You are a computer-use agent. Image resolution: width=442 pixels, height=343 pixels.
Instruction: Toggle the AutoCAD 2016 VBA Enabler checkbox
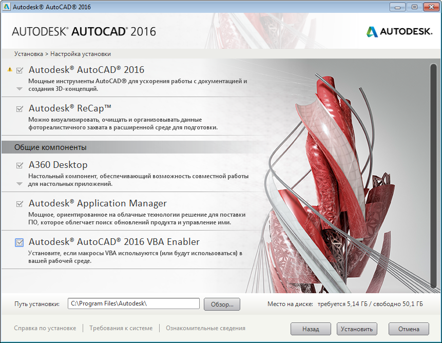pos(19,242)
